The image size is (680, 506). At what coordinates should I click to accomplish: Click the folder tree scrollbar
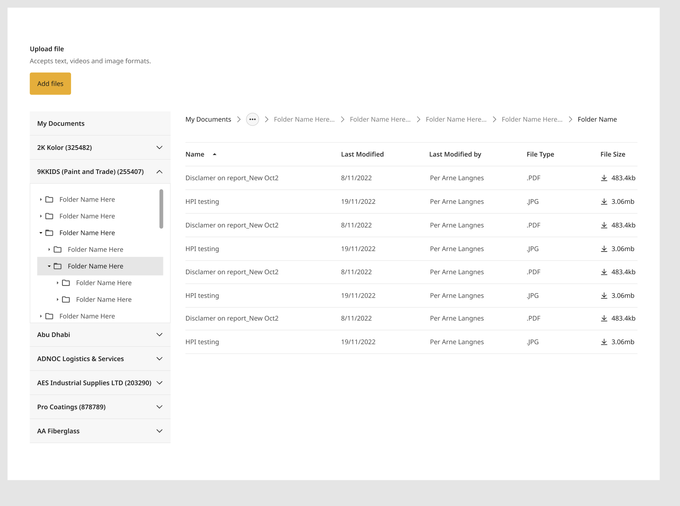[x=161, y=209]
